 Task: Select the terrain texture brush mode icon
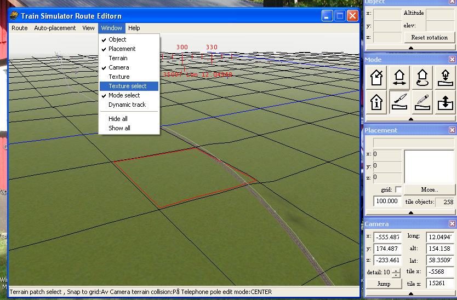click(x=399, y=102)
